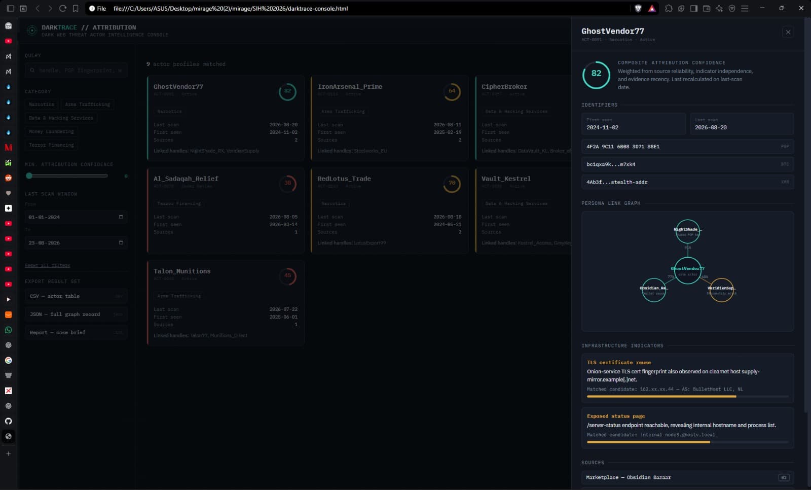Viewport: 811px width, 490px height.
Task: Open the browser hamburger menu
Action: (745, 9)
